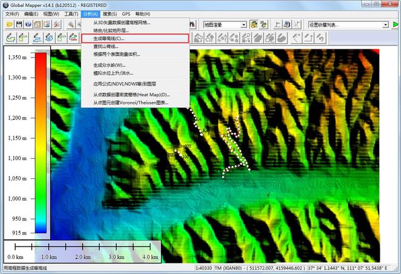Open the 视图(W) menu
The height and width of the screenshot is (274, 401).
(x=51, y=14)
